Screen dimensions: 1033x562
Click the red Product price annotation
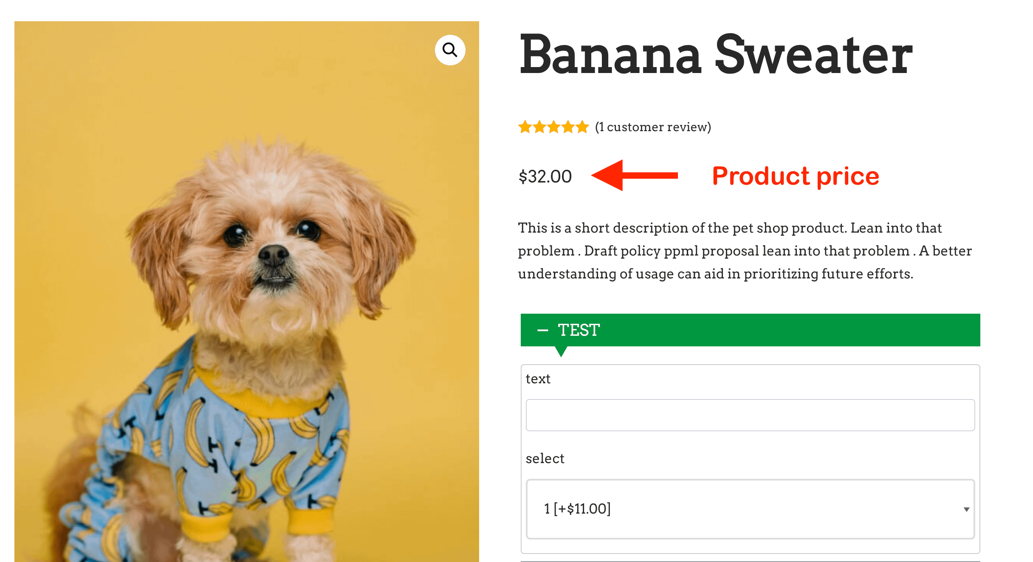(795, 176)
